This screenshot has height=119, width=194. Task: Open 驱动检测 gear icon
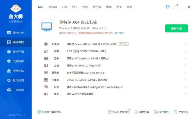pos(9,80)
